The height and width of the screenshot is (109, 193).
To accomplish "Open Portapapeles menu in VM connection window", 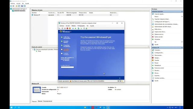I will (81, 26).
